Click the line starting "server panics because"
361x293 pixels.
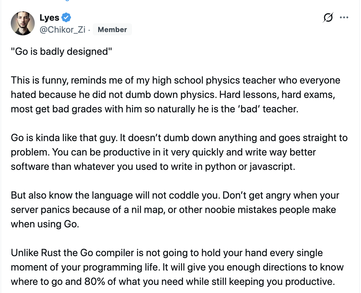pyautogui.click(x=173, y=210)
